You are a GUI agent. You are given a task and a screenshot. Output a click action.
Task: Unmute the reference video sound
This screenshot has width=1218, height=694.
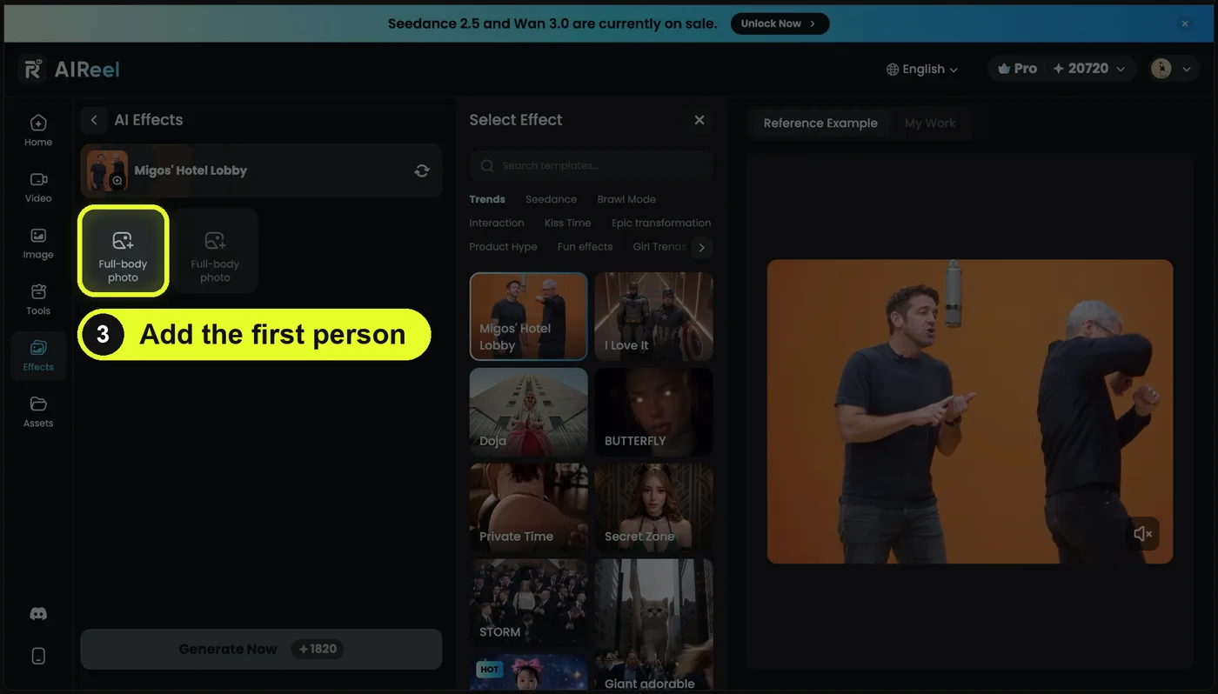point(1143,534)
